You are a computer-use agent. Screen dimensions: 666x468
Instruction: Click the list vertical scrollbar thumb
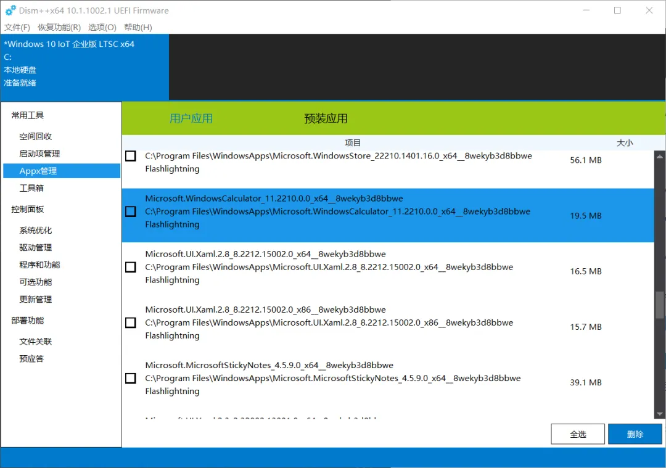[x=660, y=305]
